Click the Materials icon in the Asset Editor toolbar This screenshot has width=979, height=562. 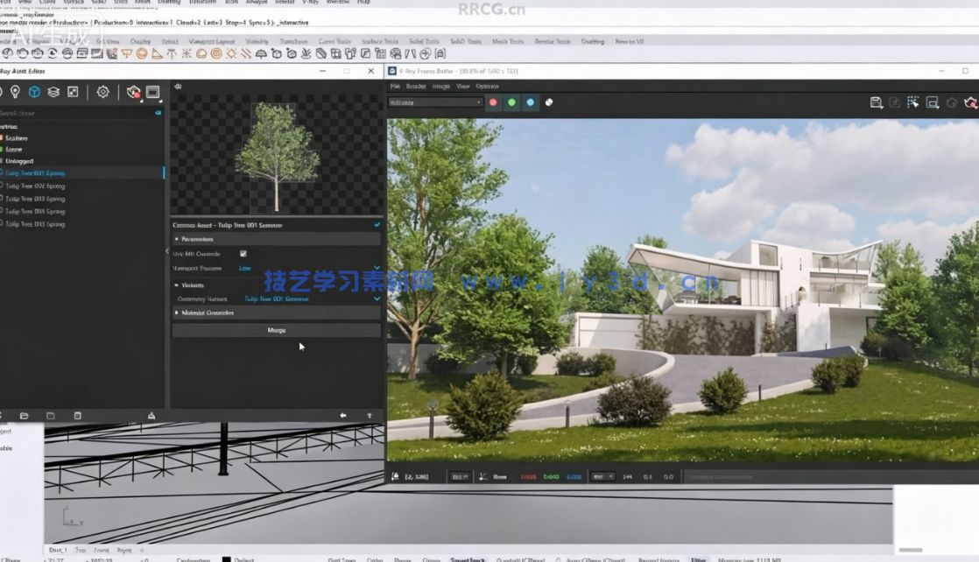click(2, 91)
